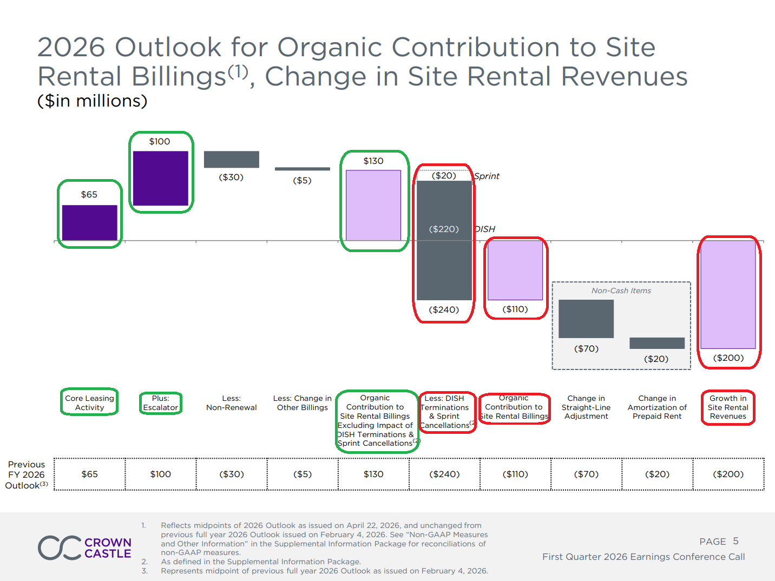This screenshot has height=581, width=775.
Task: Click the "Core Leasing Activity" label
Action: pos(89,402)
